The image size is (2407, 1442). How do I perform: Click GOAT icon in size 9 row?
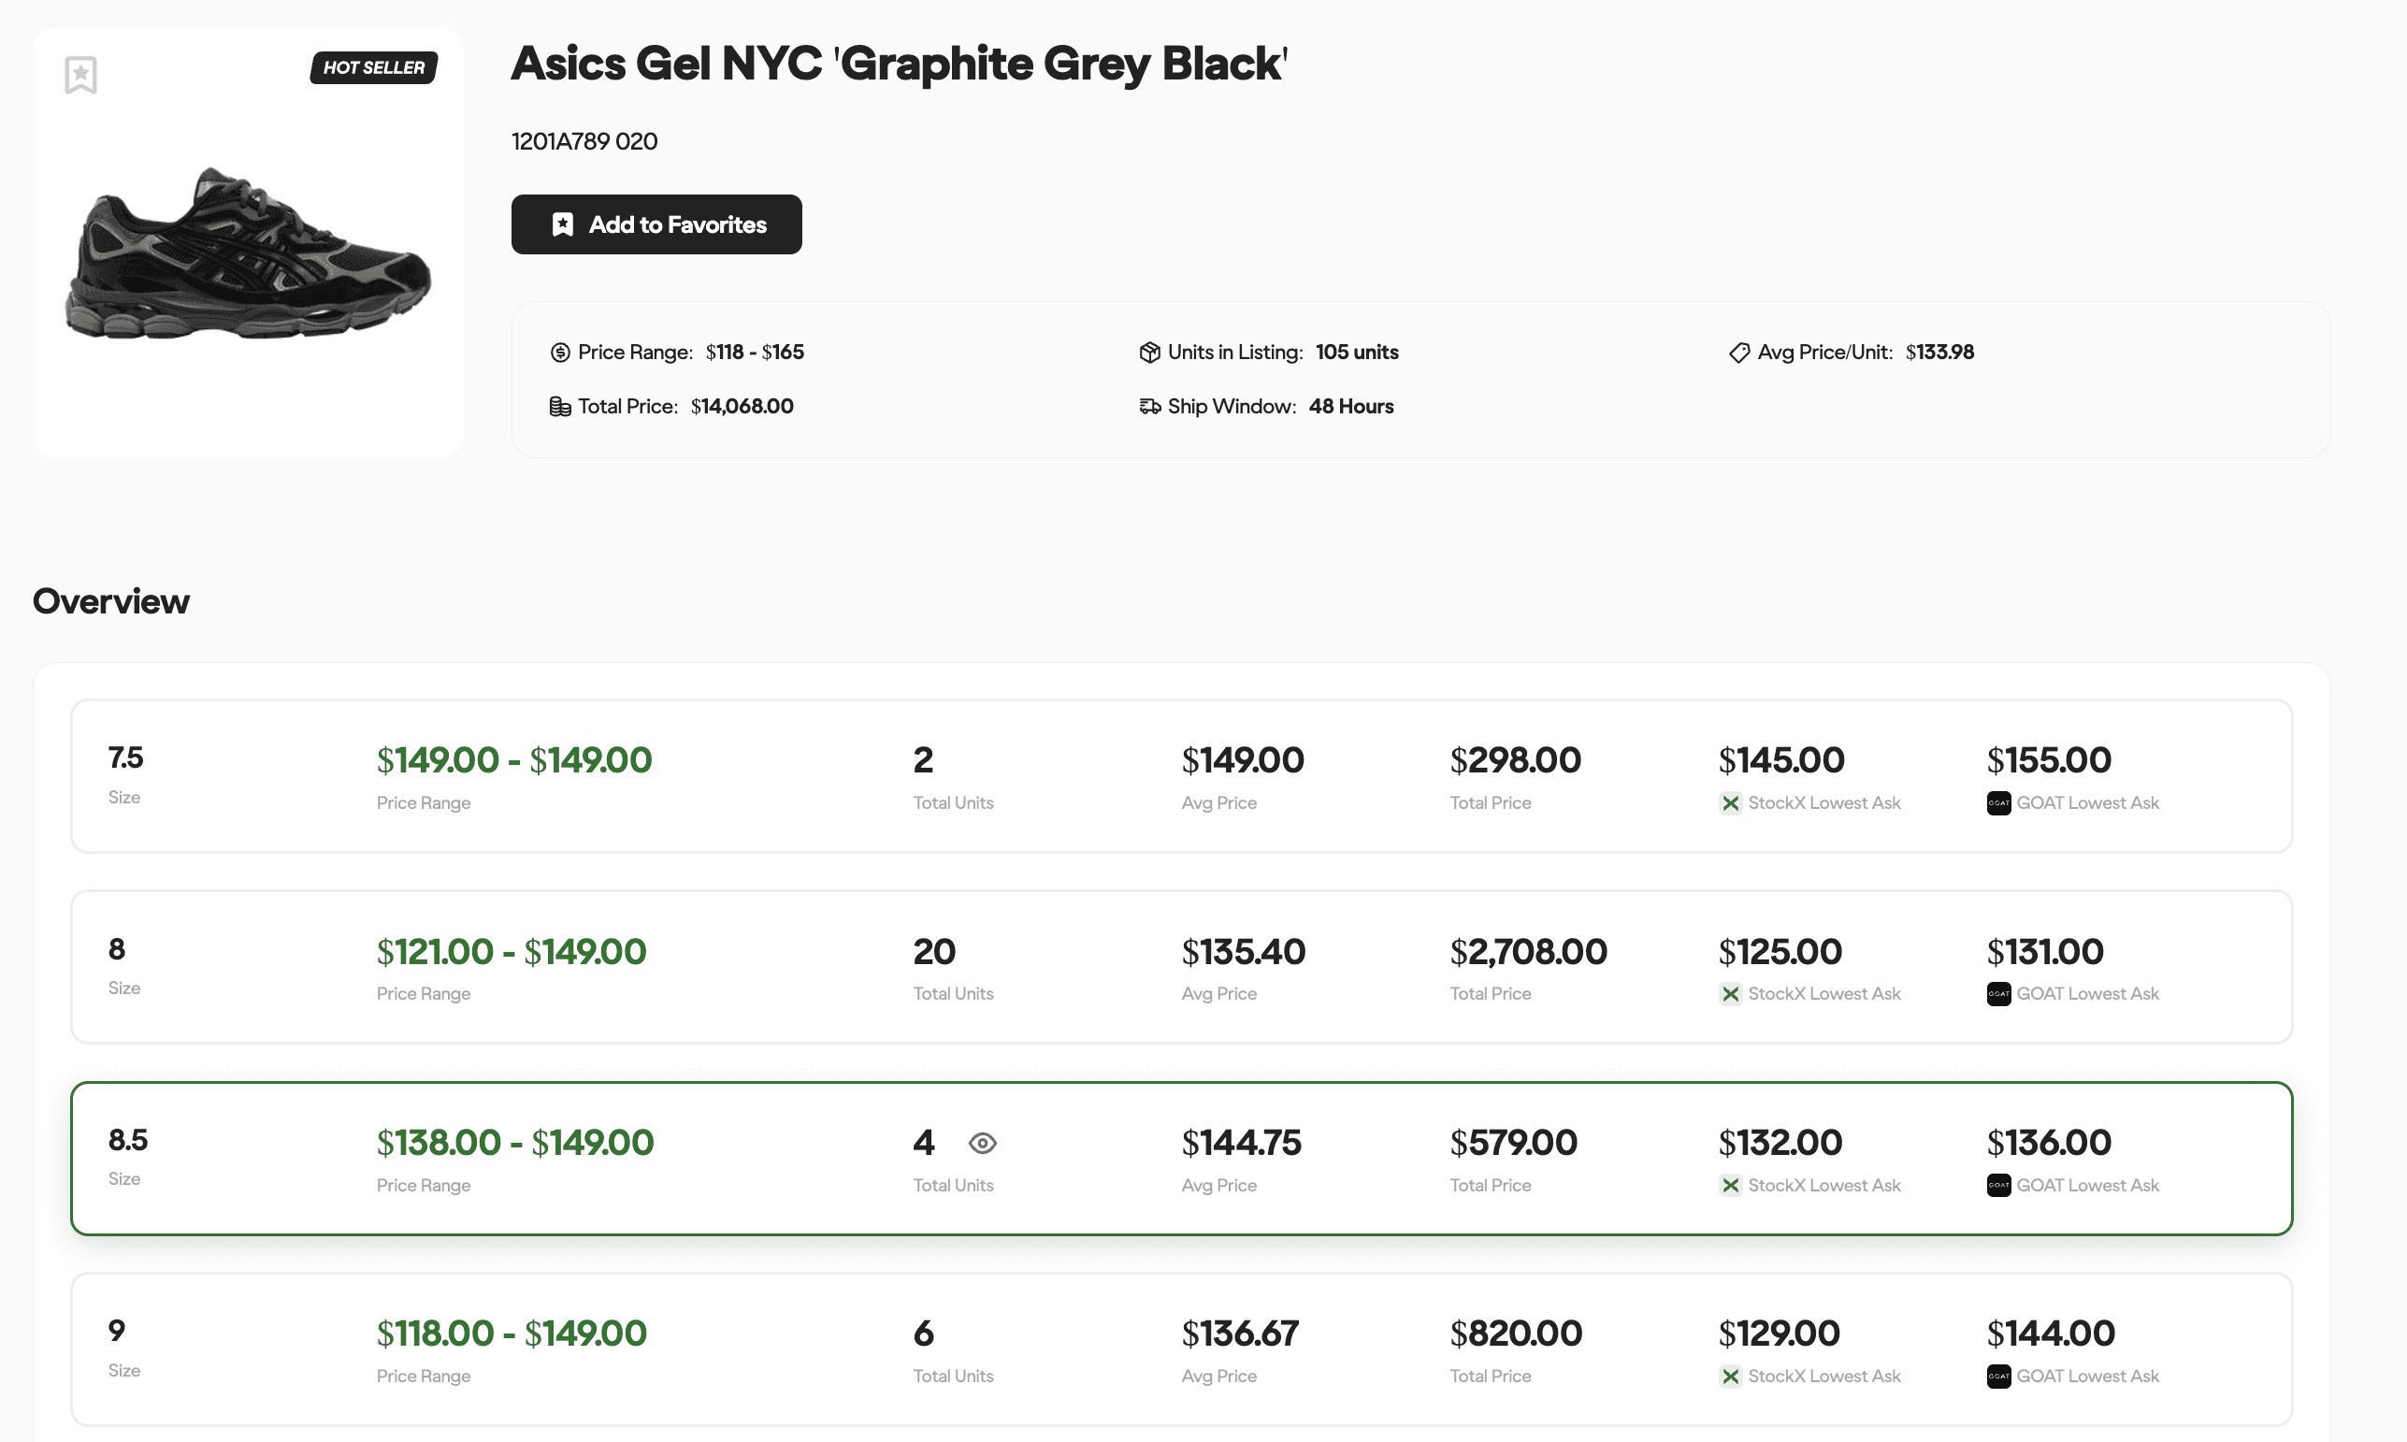pos(1998,1377)
